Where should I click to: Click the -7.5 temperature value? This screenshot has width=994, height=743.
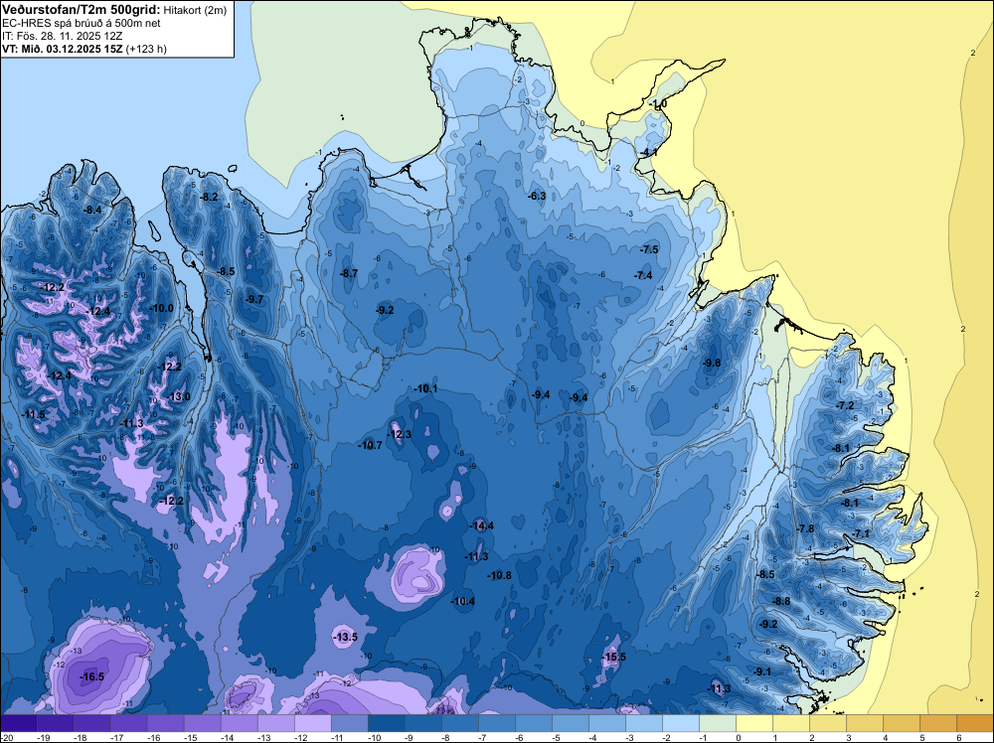[650, 249]
